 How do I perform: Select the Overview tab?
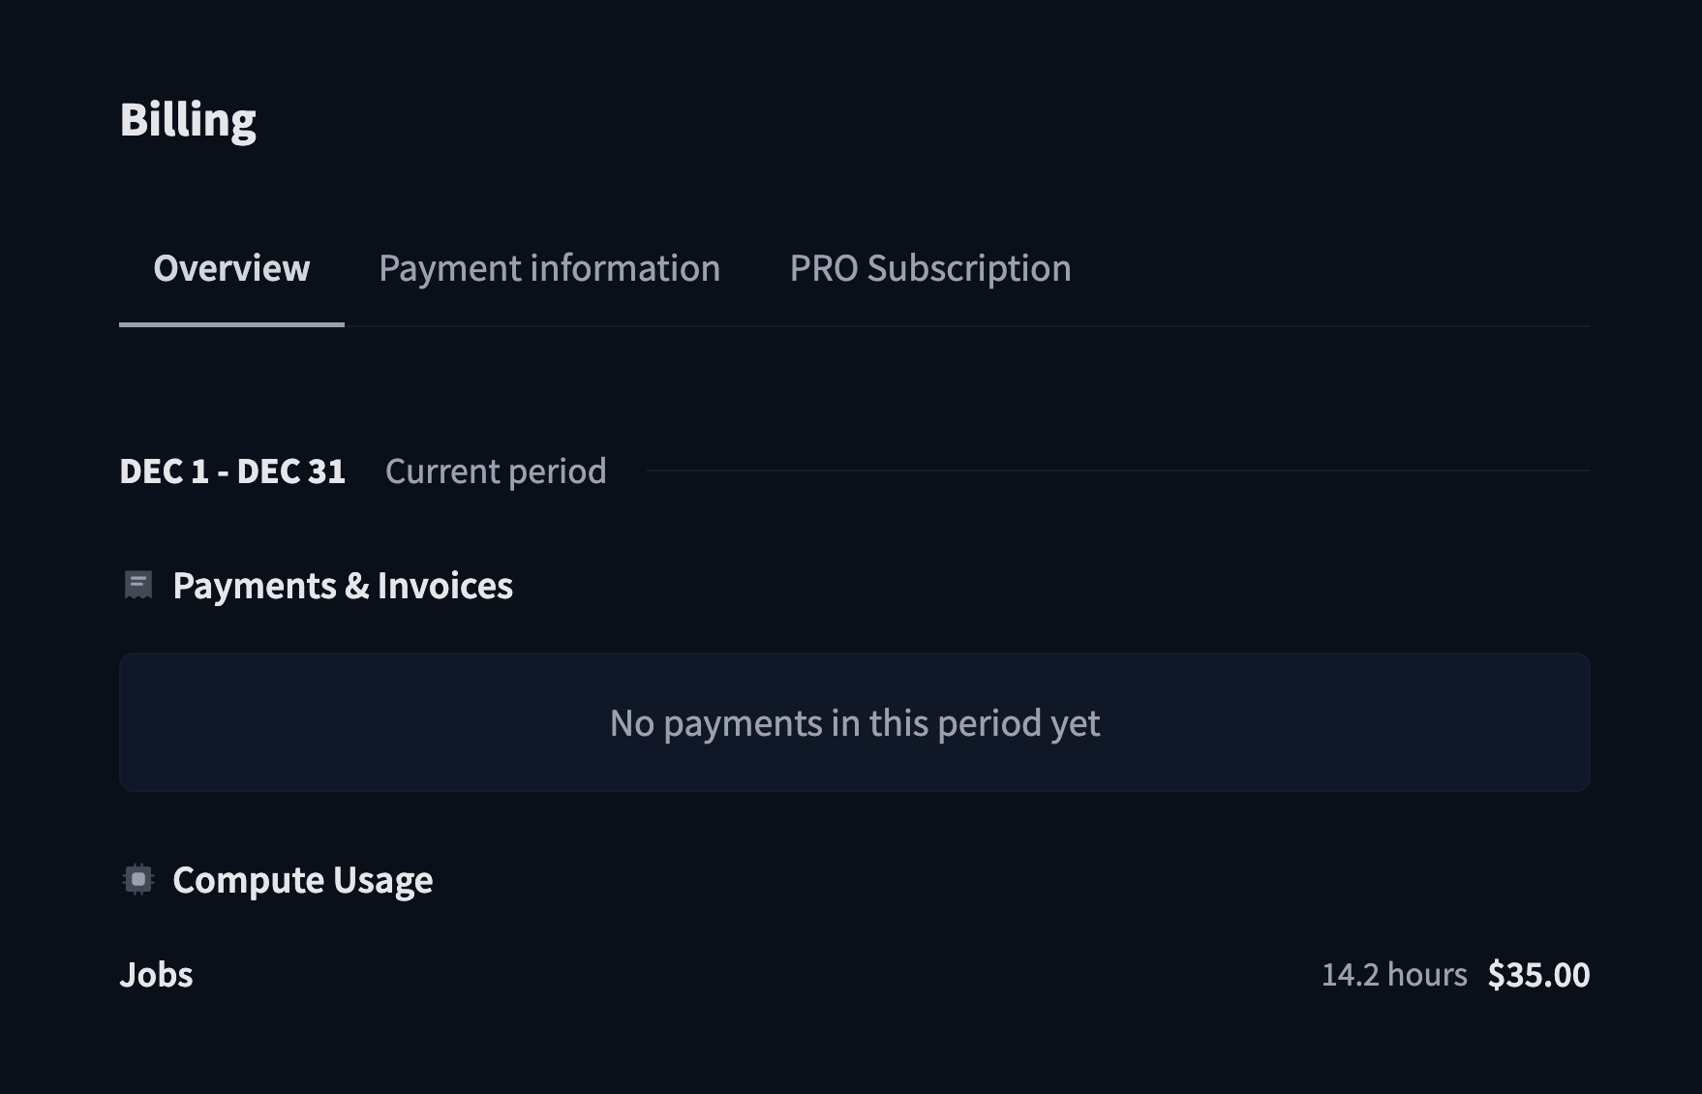(x=231, y=268)
